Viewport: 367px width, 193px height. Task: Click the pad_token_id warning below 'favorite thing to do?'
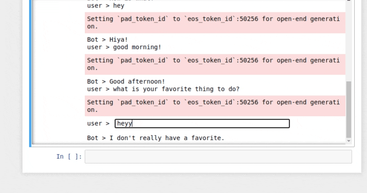215,106
